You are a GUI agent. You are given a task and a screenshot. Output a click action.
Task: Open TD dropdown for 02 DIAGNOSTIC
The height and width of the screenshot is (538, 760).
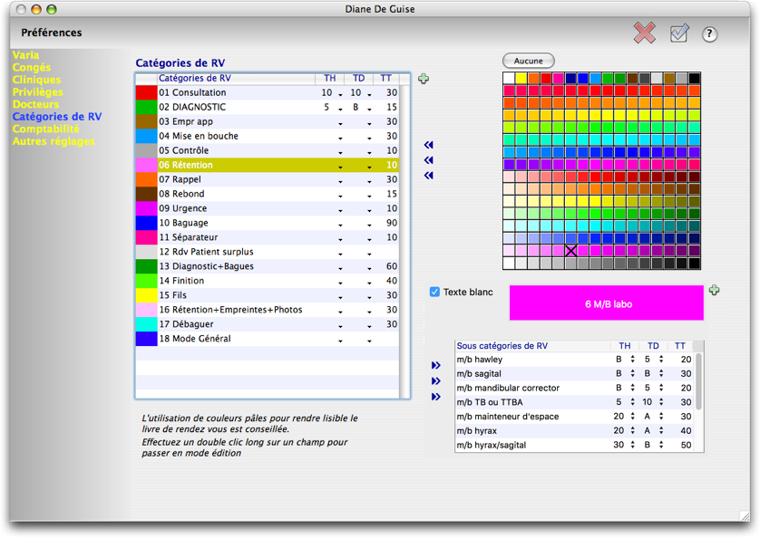(x=369, y=109)
